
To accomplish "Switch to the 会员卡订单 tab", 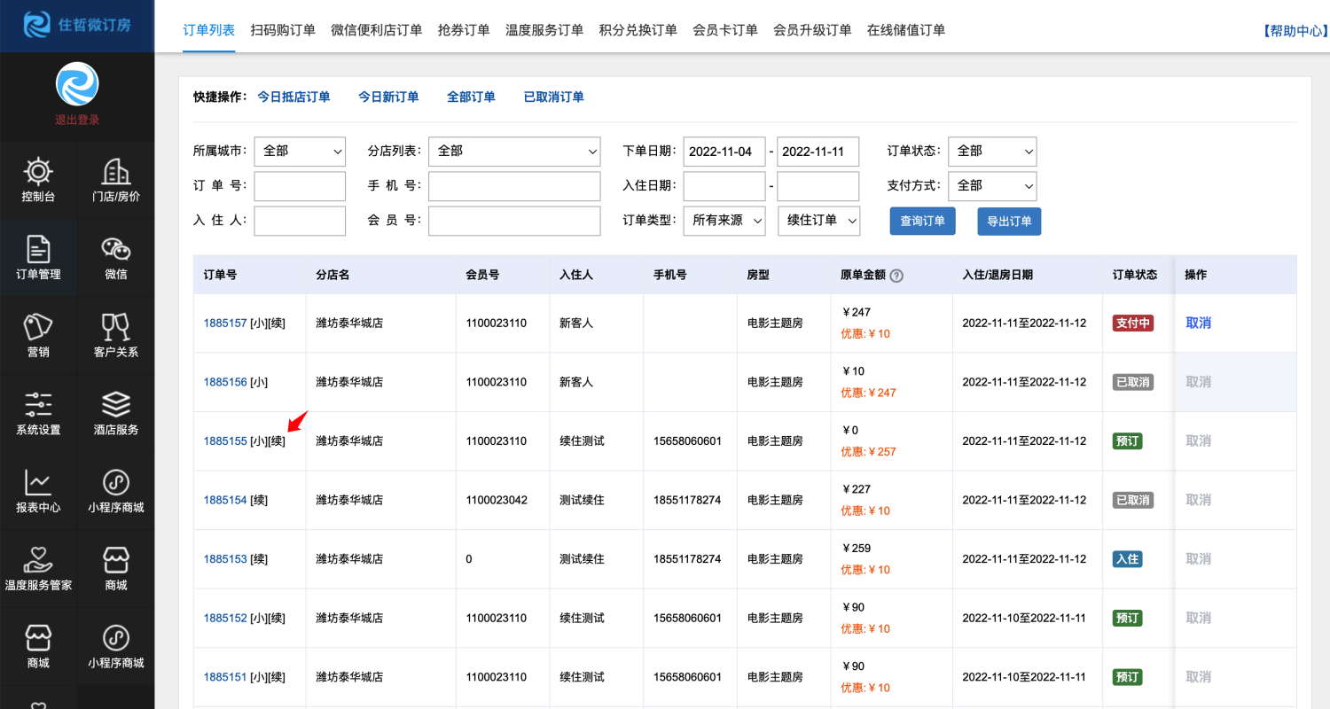I will pyautogui.click(x=725, y=29).
